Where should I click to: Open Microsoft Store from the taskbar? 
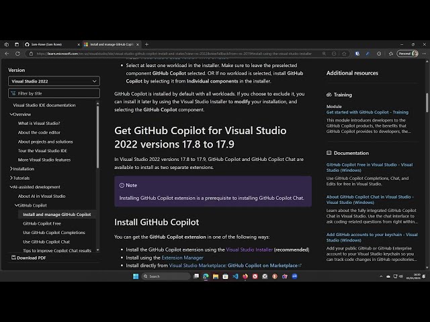click(226, 276)
